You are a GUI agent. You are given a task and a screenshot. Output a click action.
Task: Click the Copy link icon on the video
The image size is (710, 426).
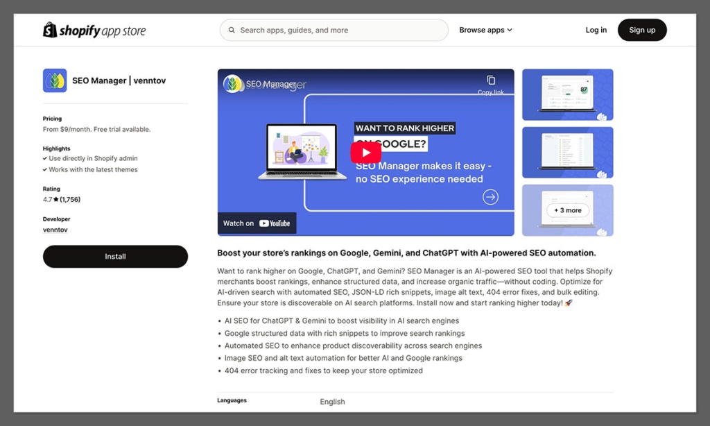(491, 80)
